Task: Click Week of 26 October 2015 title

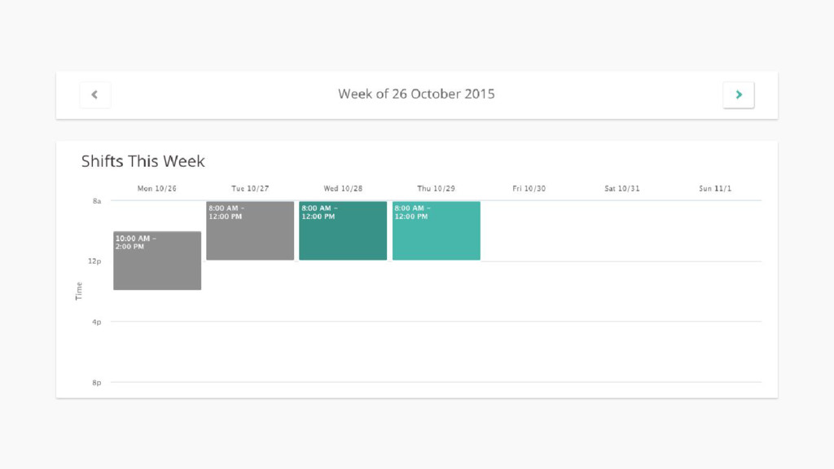Action: coord(416,94)
